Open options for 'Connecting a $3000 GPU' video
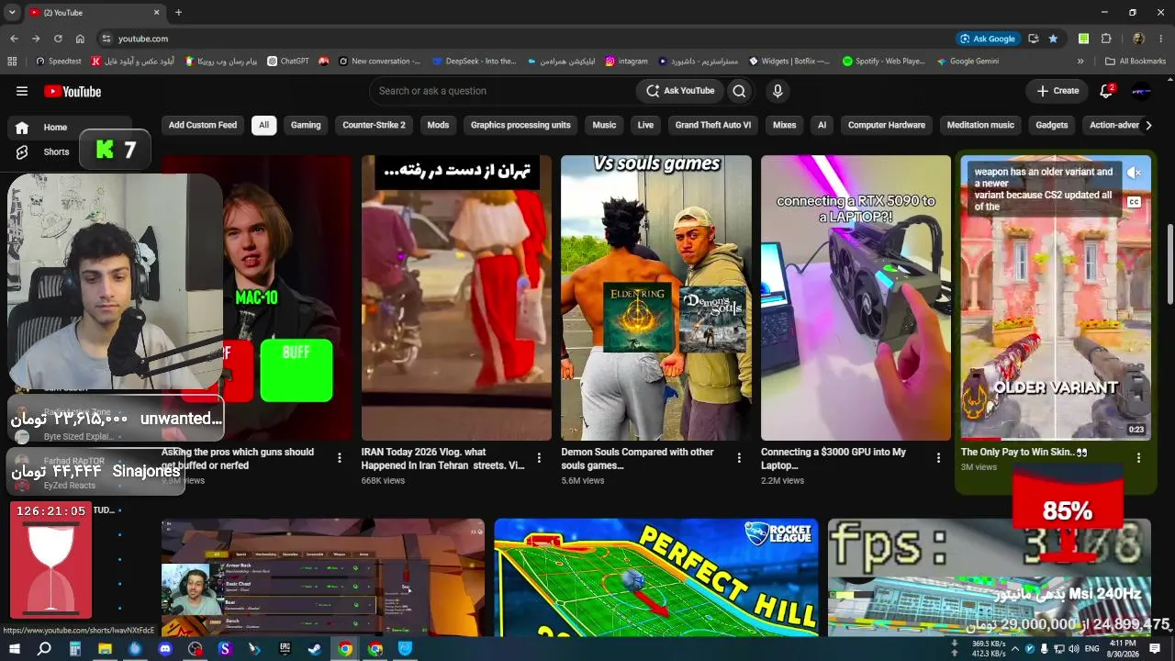 (x=938, y=458)
